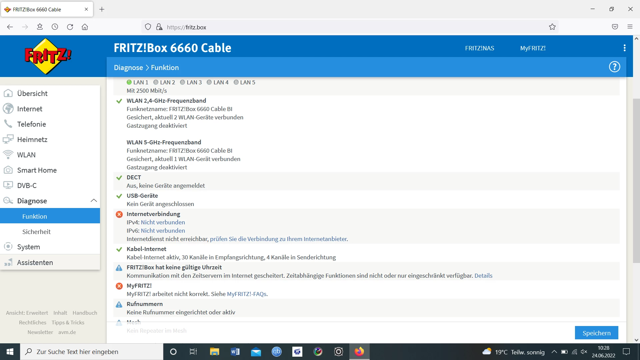The width and height of the screenshot is (640, 360).
Task: Click the FRITZ! logo
Action: pyautogui.click(x=48, y=56)
